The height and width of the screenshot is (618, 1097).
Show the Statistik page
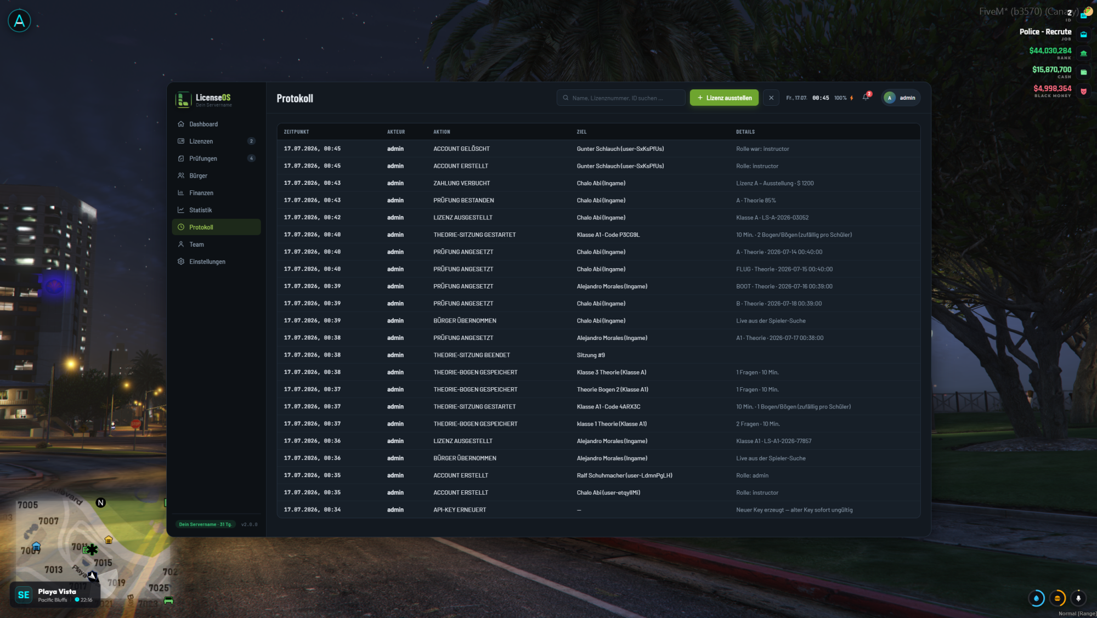point(216,210)
